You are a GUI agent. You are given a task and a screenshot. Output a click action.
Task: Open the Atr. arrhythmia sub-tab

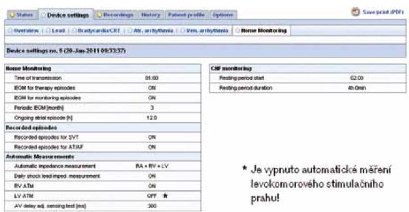[x=153, y=31]
